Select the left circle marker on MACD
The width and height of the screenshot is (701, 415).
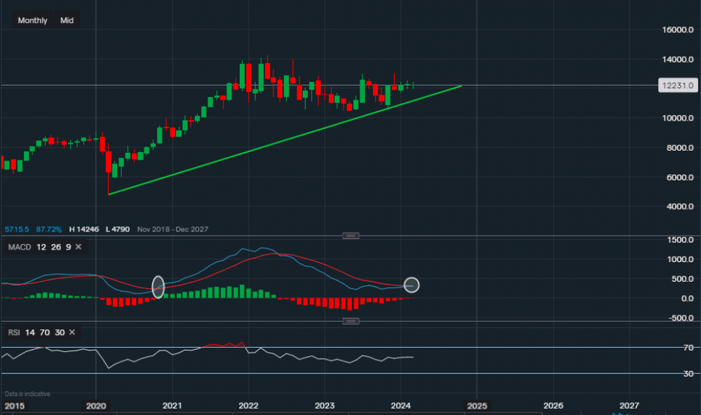158,286
